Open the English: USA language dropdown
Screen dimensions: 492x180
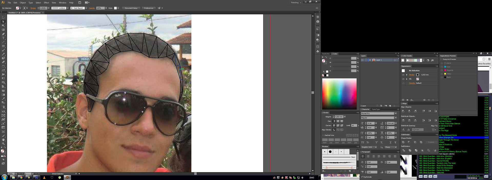(369, 147)
